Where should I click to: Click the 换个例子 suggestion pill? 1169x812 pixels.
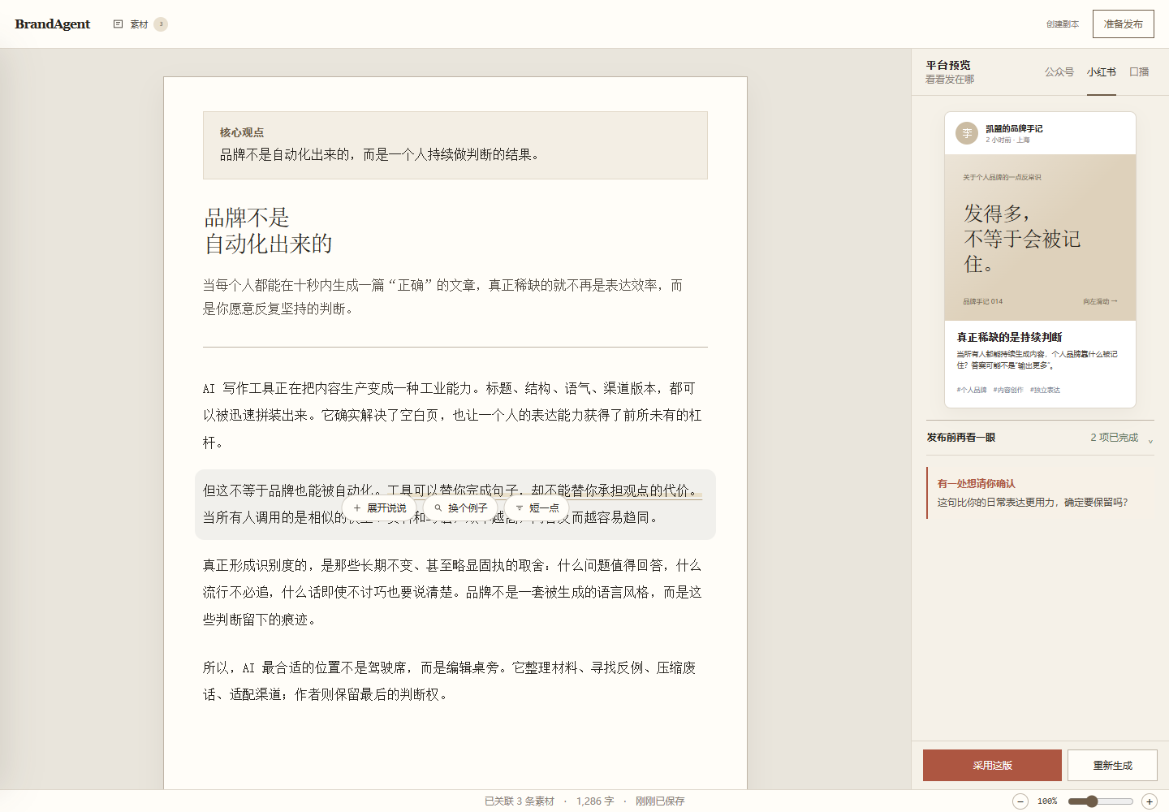pyautogui.click(x=460, y=508)
